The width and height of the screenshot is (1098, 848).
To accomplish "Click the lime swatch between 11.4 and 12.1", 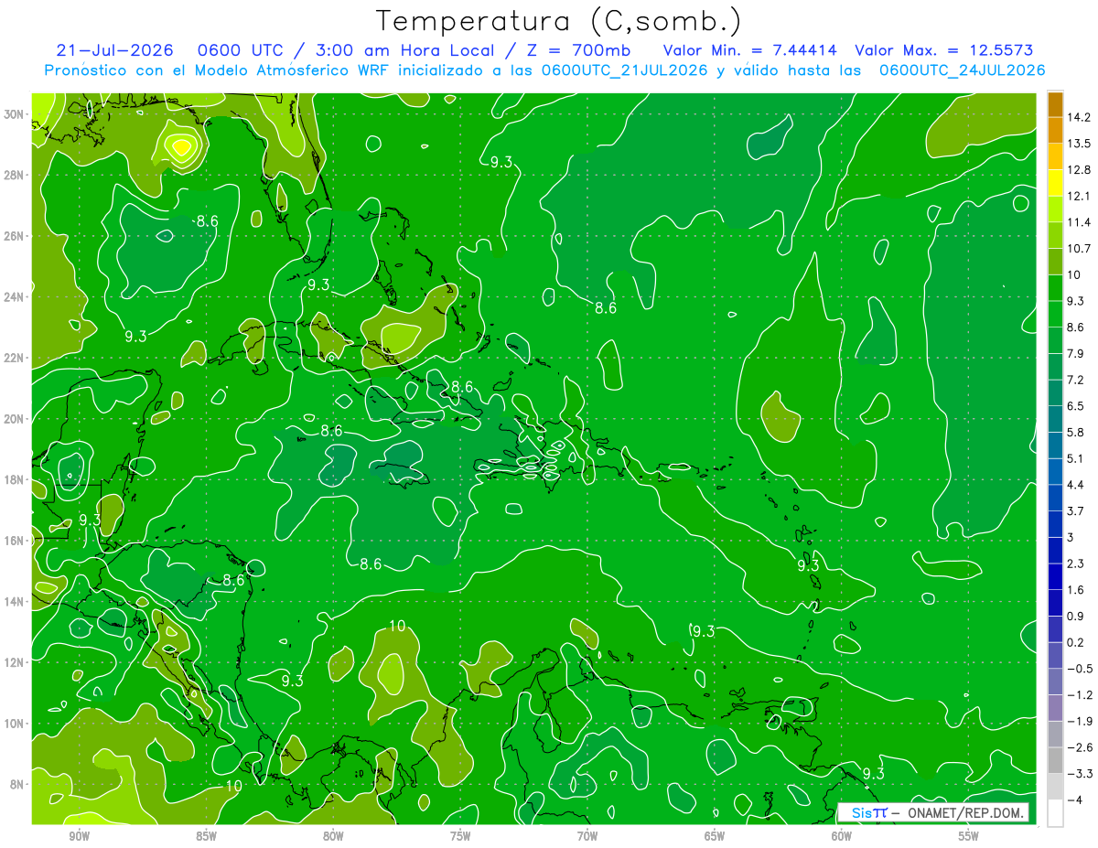I will (1055, 209).
